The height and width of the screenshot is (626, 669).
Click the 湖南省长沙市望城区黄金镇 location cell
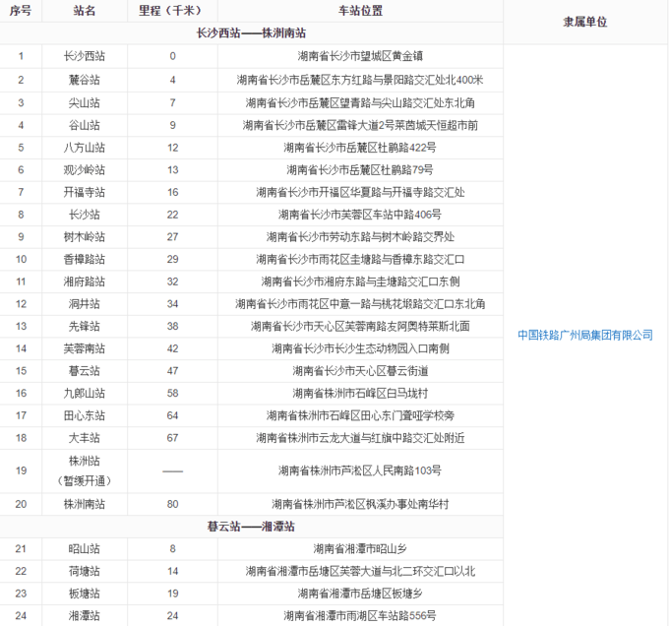pyautogui.click(x=360, y=56)
